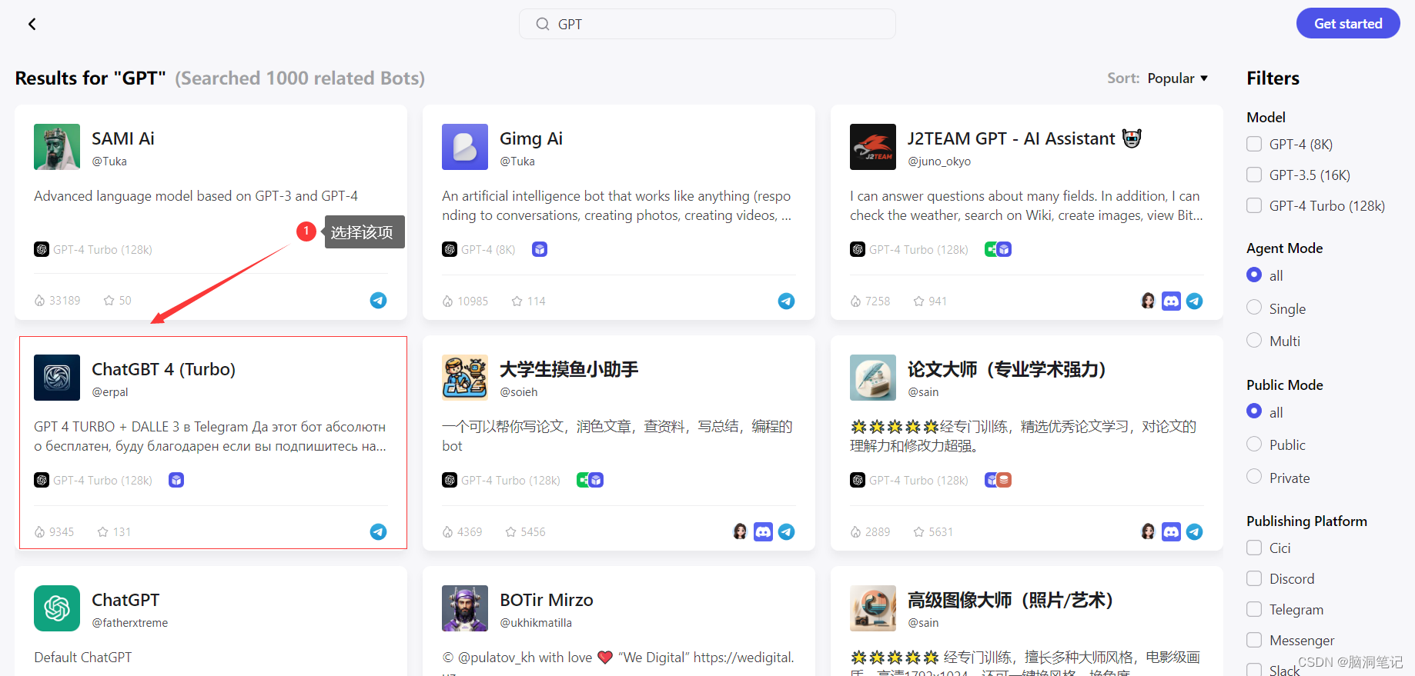1415x676 pixels.
Task: Click Telegram icon on 大学生摸鱼小助手 card
Action: 786,531
